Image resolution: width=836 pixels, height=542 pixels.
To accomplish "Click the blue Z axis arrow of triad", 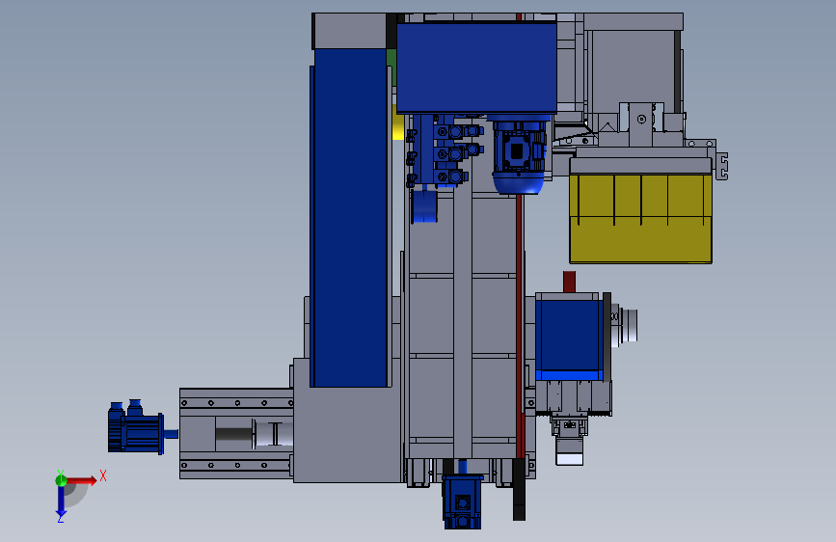I will tap(61, 500).
